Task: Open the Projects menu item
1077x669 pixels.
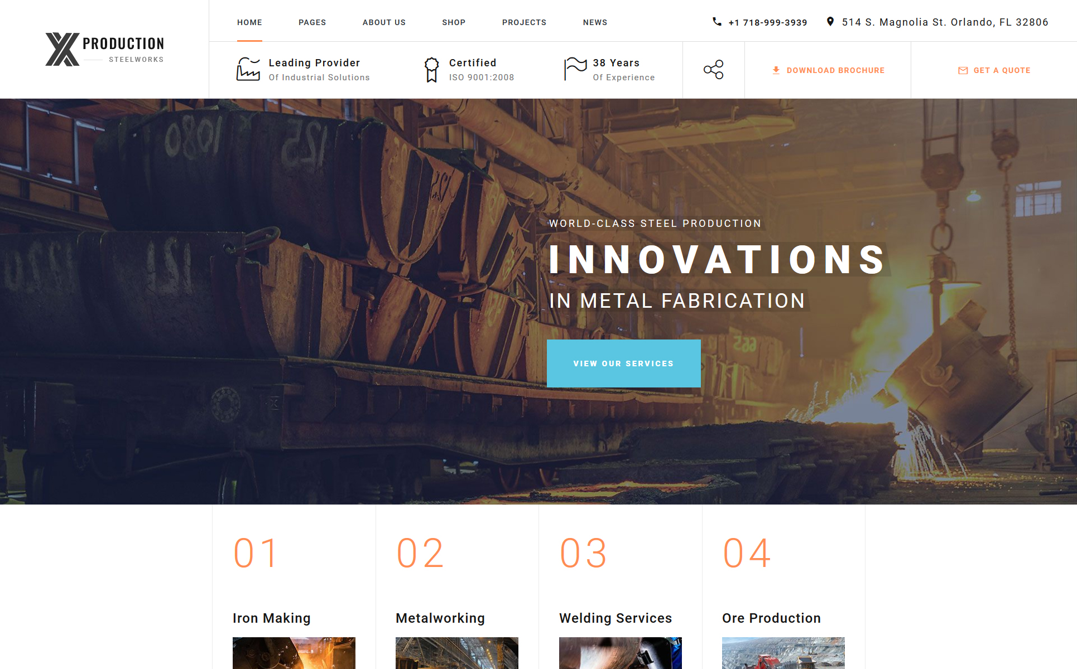Action: (524, 22)
